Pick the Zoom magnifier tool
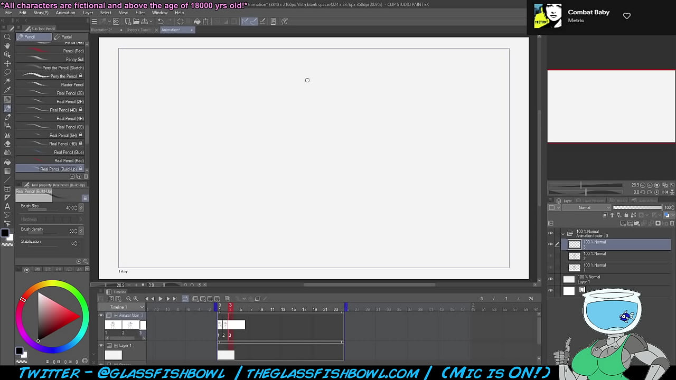Image resolution: width=676 pixels, height=380 pixels. 7,37
